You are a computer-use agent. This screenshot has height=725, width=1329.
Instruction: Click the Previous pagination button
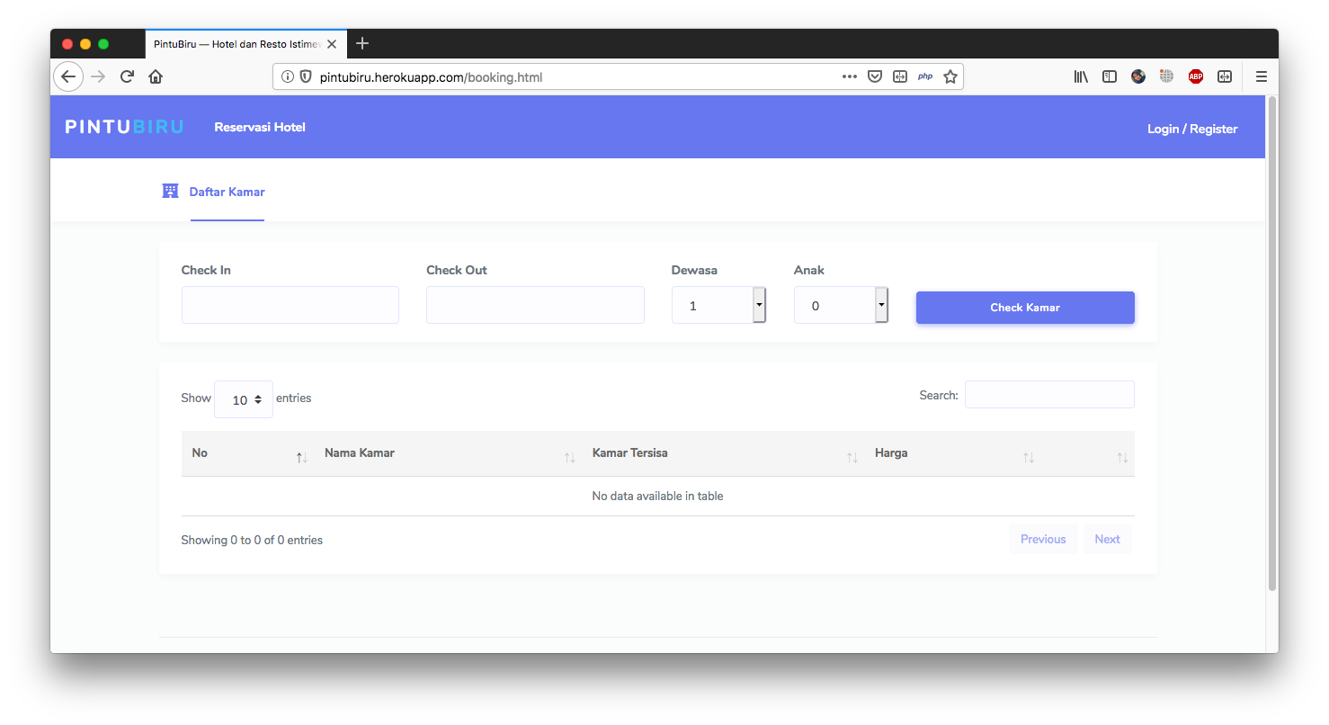[x=1043, y=539]
